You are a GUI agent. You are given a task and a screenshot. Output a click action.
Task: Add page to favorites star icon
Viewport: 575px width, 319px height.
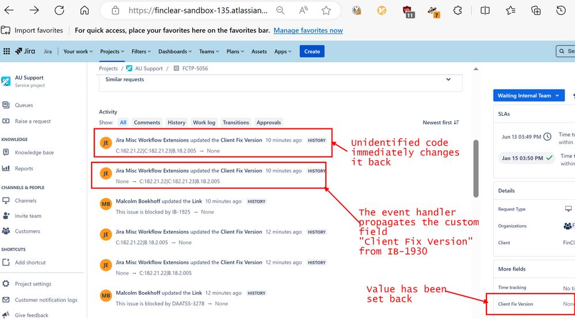pos(326,10)
